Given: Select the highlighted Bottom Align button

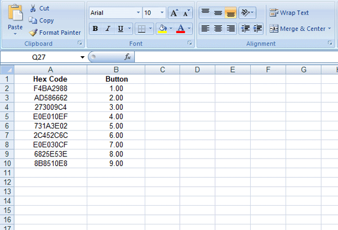Looking at the screenshot, I should pos(230,13).
